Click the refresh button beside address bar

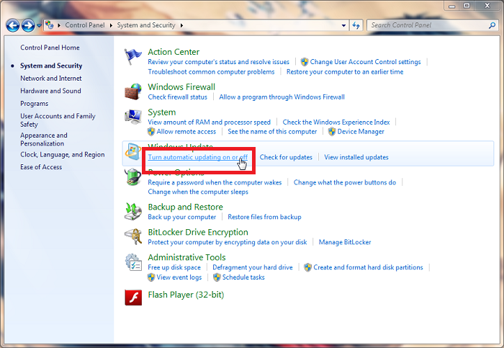(356, 25)
